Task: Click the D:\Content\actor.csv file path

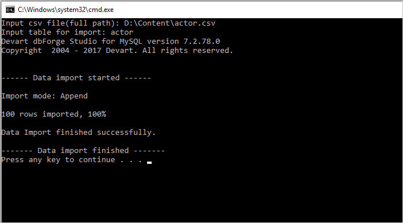Action: click(170, 23)
